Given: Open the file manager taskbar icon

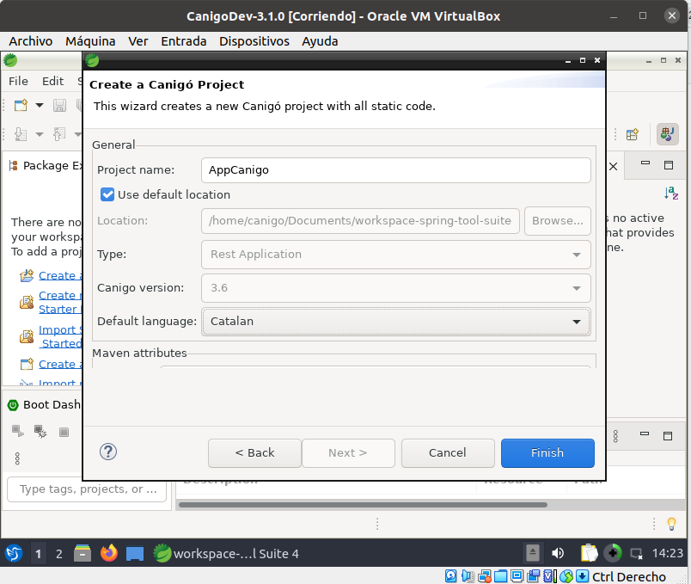Looking at the screenshot, I should (x=83, y=553).
